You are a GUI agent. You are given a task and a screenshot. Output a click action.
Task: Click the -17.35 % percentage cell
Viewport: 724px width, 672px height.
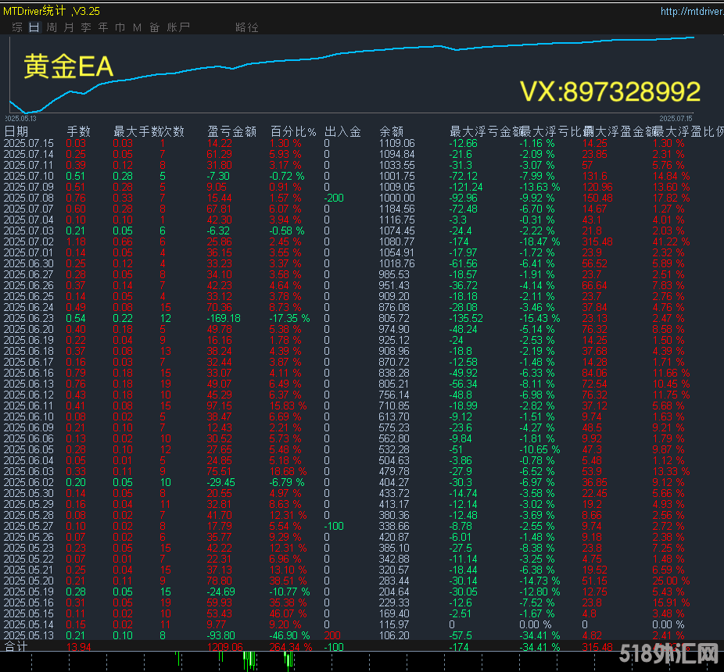(x=289, y=319)
